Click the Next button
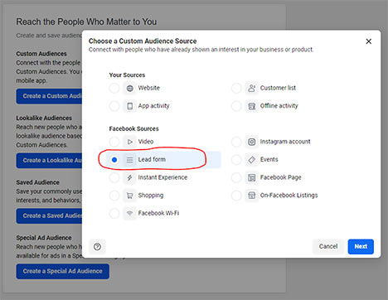The height and width of the screenshot is (300, 388). (x=361, y=246)
